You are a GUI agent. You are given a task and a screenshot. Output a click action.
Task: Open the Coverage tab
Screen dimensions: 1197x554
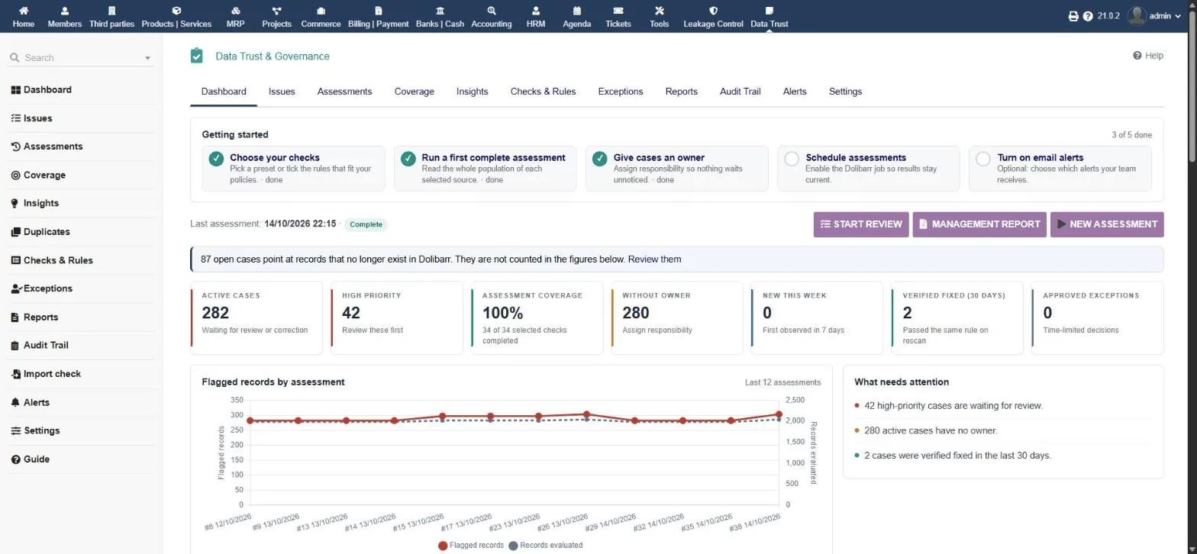click(x=414, y=92)
